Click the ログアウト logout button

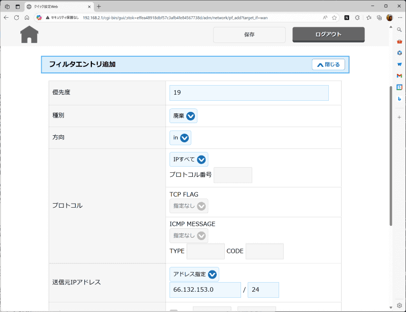(x=327, y=34)
